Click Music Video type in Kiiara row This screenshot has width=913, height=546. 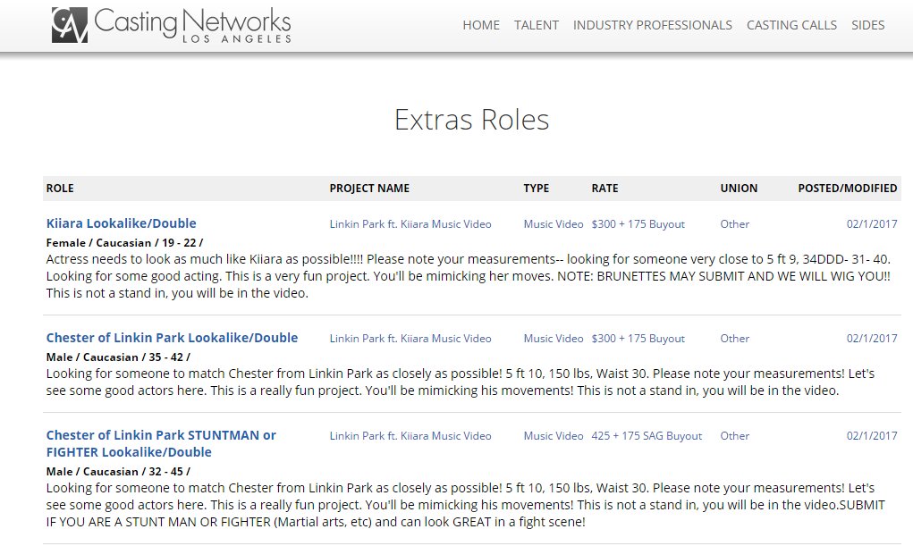[554, 224]
